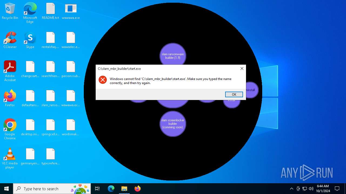This screenshot has width=346, height=194.
Task: Open the volume control tray icon
Action: 311,189
